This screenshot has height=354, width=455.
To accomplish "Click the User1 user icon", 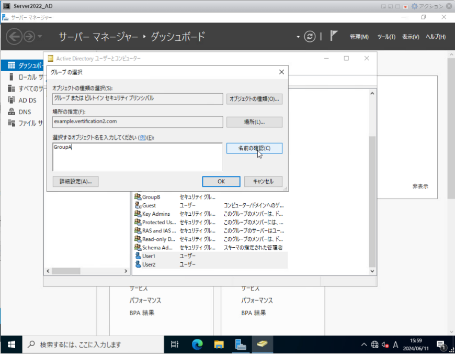I will coord(138,256).
